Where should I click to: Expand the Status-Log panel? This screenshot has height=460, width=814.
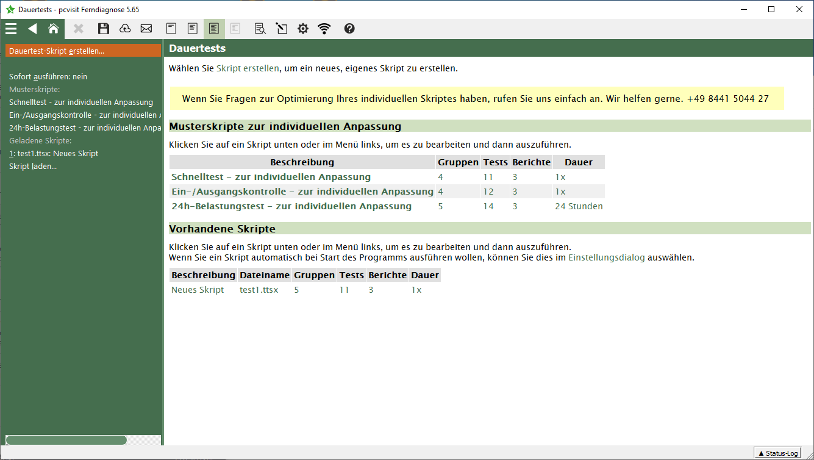coord(777,453)
